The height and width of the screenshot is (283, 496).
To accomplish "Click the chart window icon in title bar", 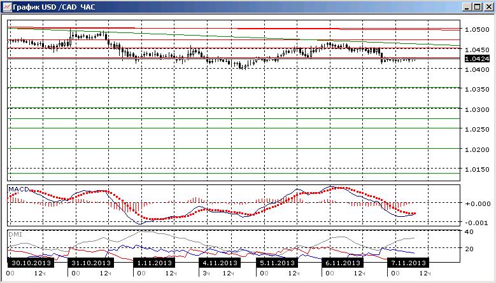I will 6,6.
